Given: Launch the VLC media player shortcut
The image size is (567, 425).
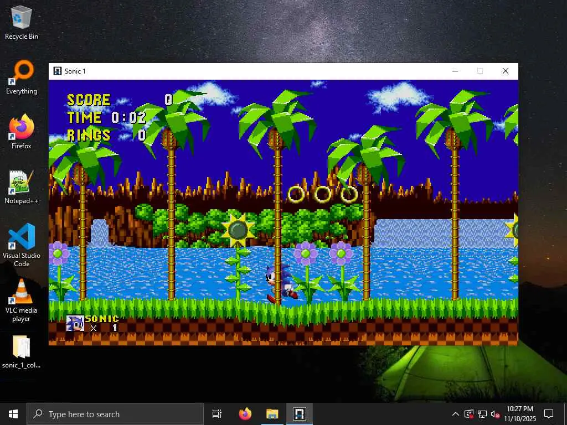Looking at the screenshot, I should click(22, 300).
